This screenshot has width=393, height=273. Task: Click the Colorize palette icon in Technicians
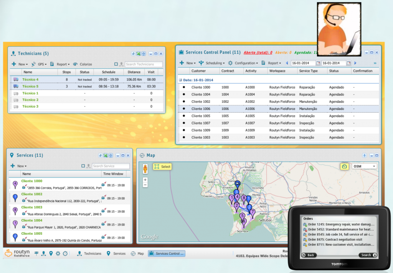pyautogui.click(x=75, y=64)
